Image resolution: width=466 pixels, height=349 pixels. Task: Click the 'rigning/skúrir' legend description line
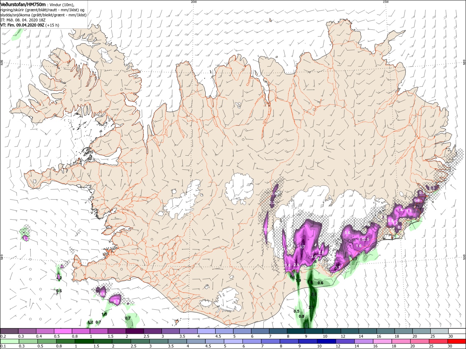click(43, 10)
